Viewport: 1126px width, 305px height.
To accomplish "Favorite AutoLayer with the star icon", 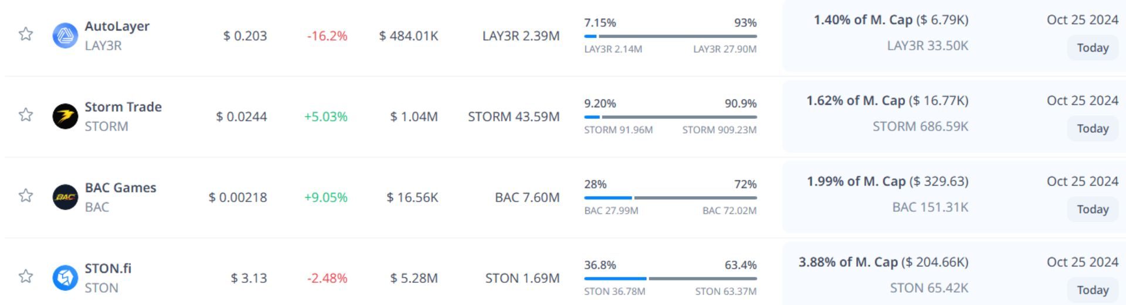I will (x=26, y=34).
